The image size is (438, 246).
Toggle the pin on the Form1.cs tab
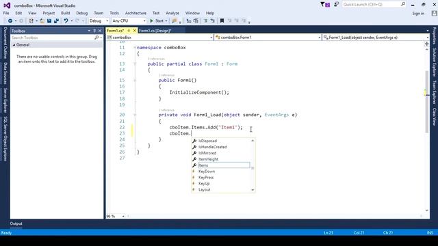pos(129,30)
